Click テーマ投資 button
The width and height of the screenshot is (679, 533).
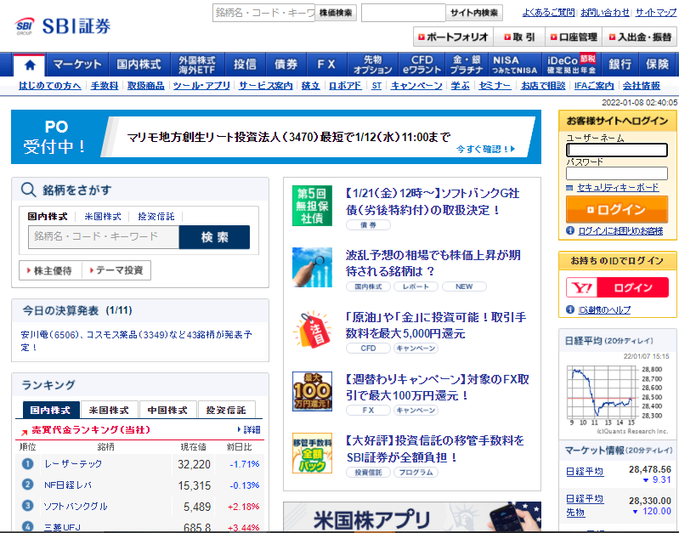pyautogui.click(x=116, y=270)
